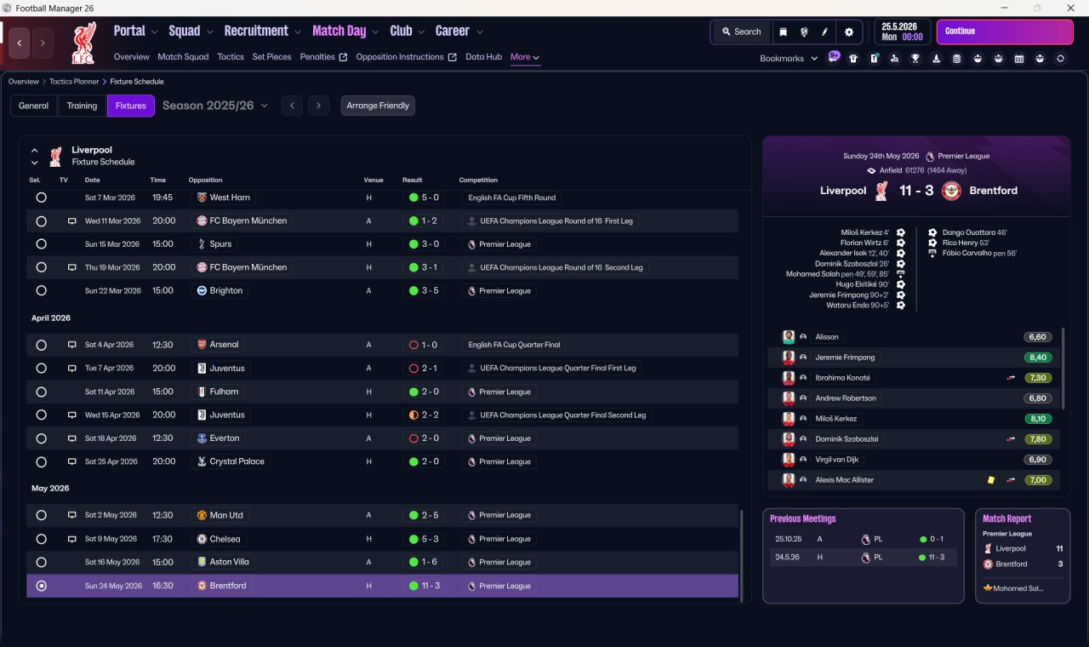Expand the Recruitment menu chevron

(x=298, y=32)
